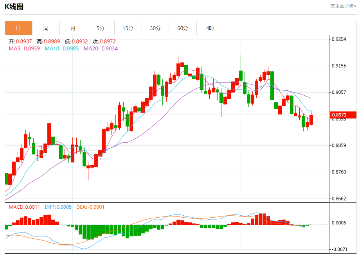Click the red current price tag 0.8972
The image size is (358, 254).
pos(343,115)
